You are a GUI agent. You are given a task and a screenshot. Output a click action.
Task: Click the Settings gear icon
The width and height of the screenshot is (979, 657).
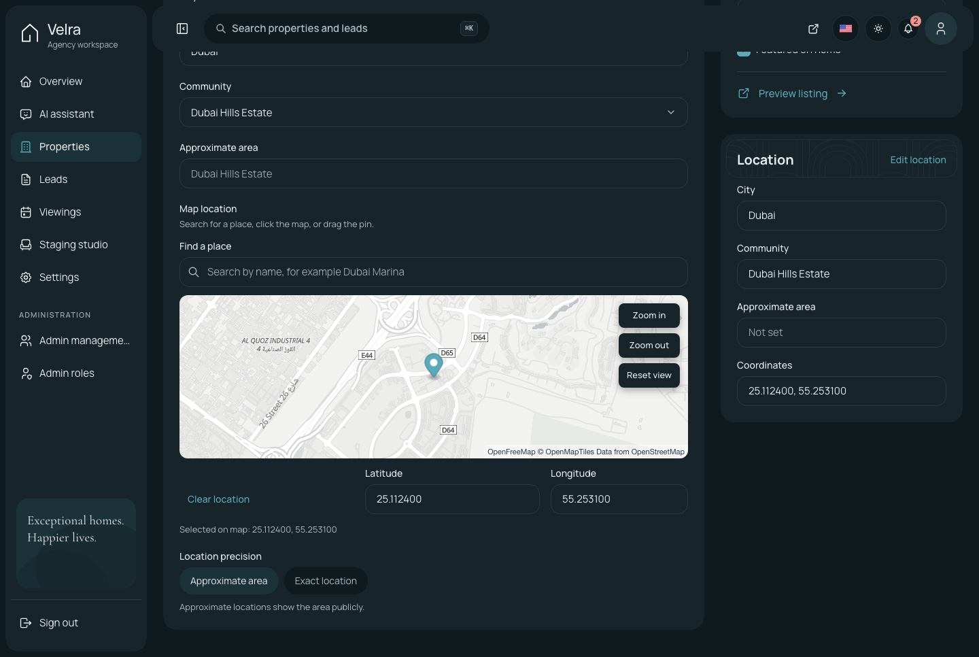(x=26, y=277)
